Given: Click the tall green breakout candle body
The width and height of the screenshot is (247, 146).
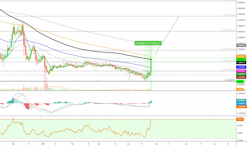Looking at the screenshot, I should coord(151,65).
